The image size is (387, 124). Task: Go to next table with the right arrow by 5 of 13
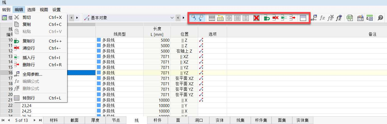coord(34,120)
